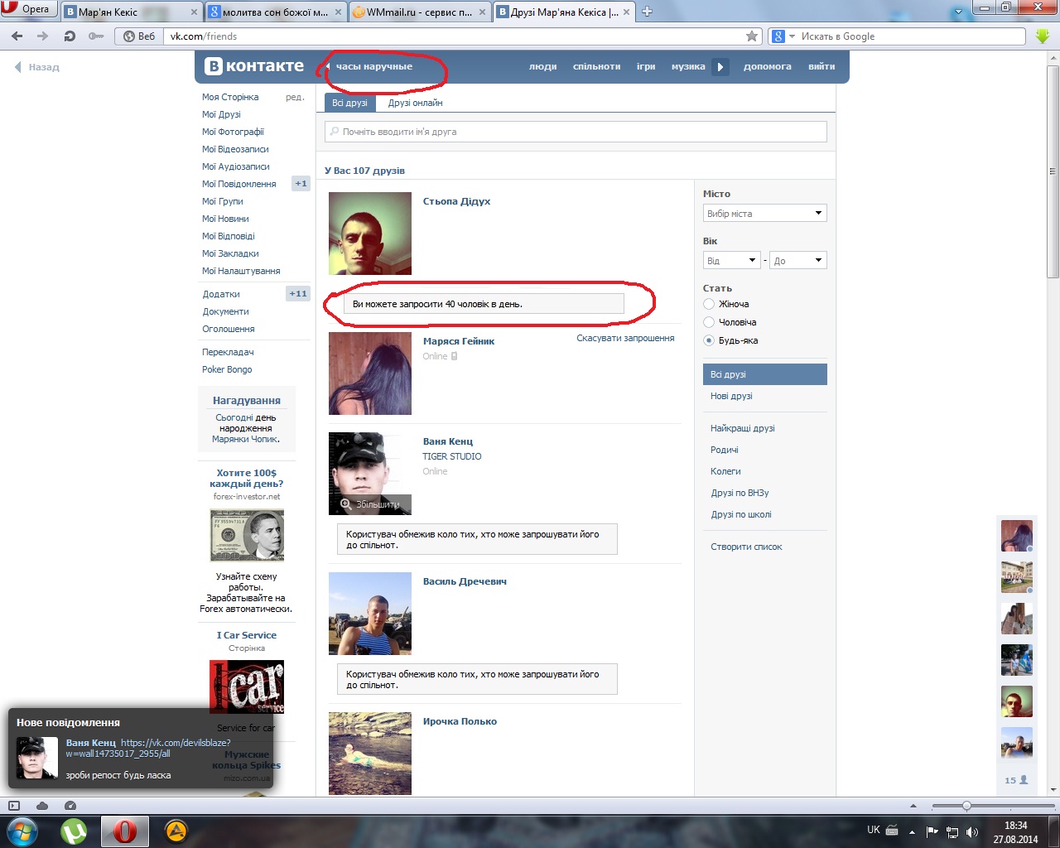The width and height of the screenshot is (1060, 848).
Task: Open the люди header link
Action: (542, 67)
